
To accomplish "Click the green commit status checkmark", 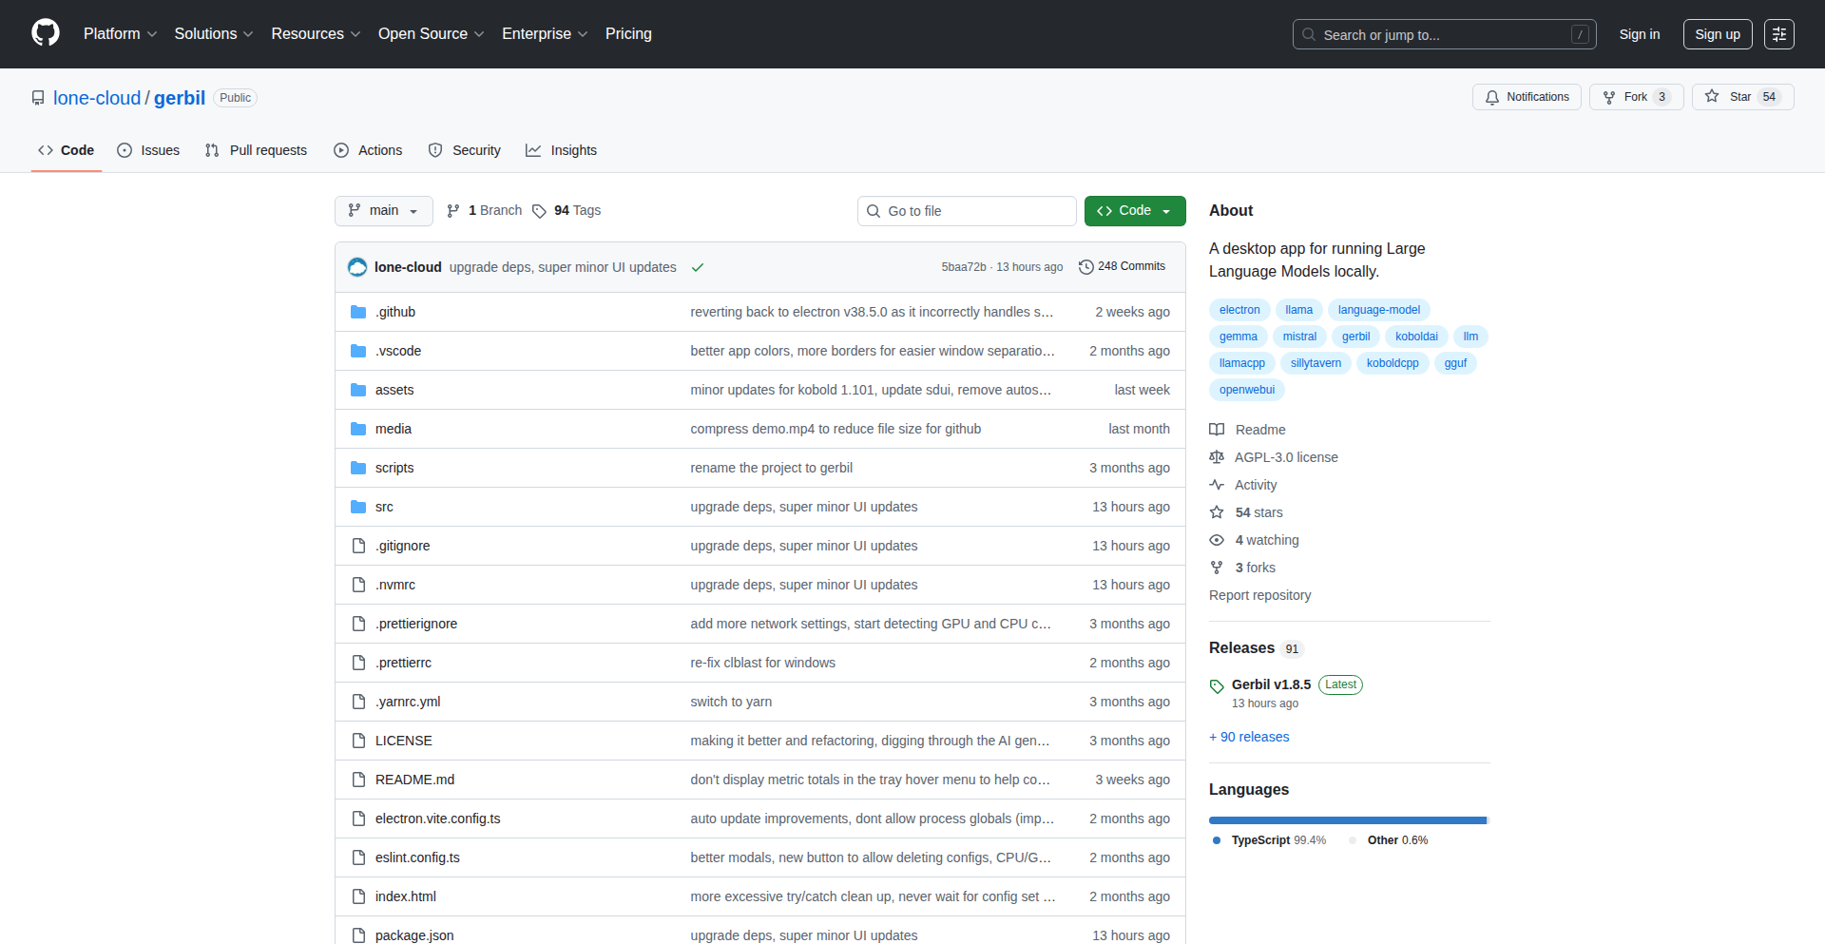I will click(x=698, y=267).
